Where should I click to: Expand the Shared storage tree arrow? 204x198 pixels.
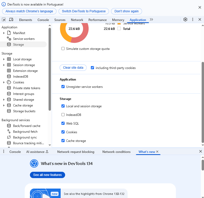click(4, 100)
